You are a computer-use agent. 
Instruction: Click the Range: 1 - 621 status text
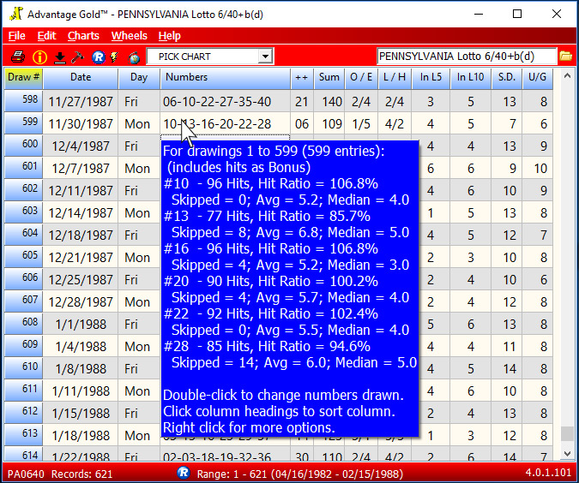[299, 474]
